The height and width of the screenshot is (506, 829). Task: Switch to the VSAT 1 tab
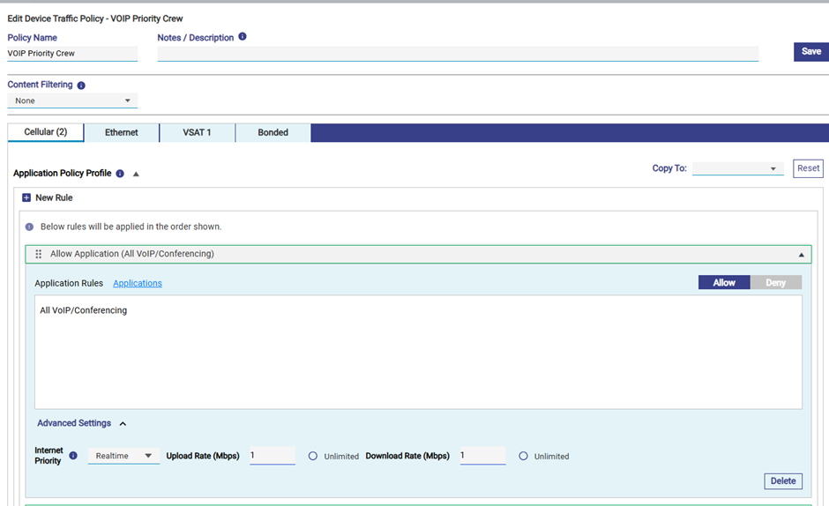coord(197,132)
